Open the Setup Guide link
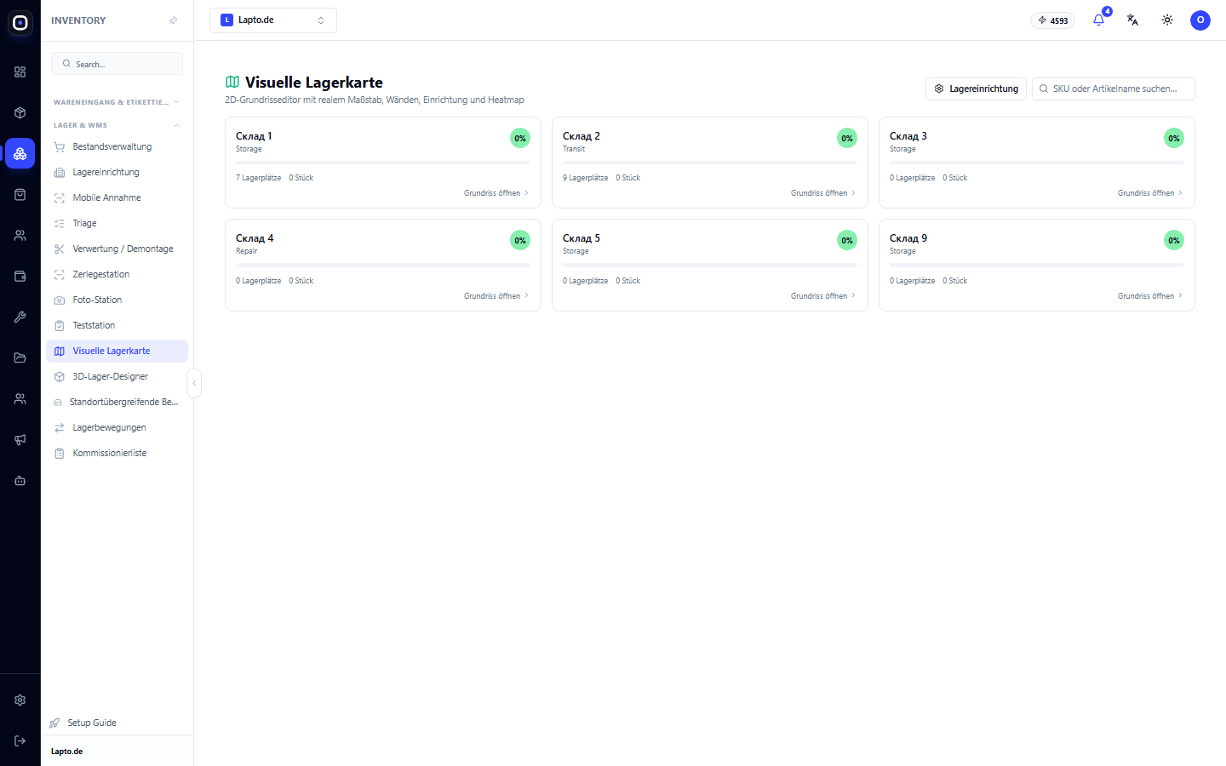Image resolution: width=1226 pixels, height=766 pixels. [83, 723]
